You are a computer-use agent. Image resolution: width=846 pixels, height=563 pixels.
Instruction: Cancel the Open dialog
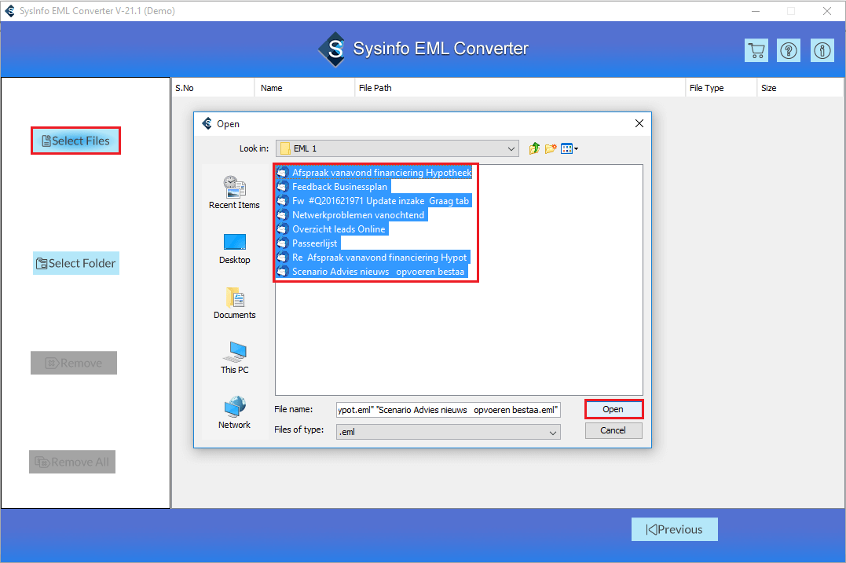click(x=613, y=430)
